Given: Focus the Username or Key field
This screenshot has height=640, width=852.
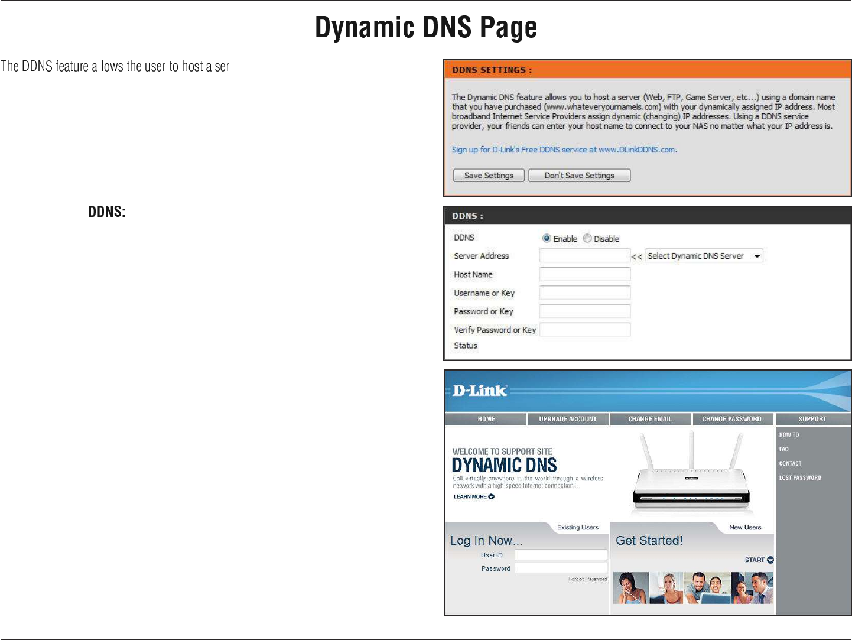Looking at the screenshot, I should 585,293.
